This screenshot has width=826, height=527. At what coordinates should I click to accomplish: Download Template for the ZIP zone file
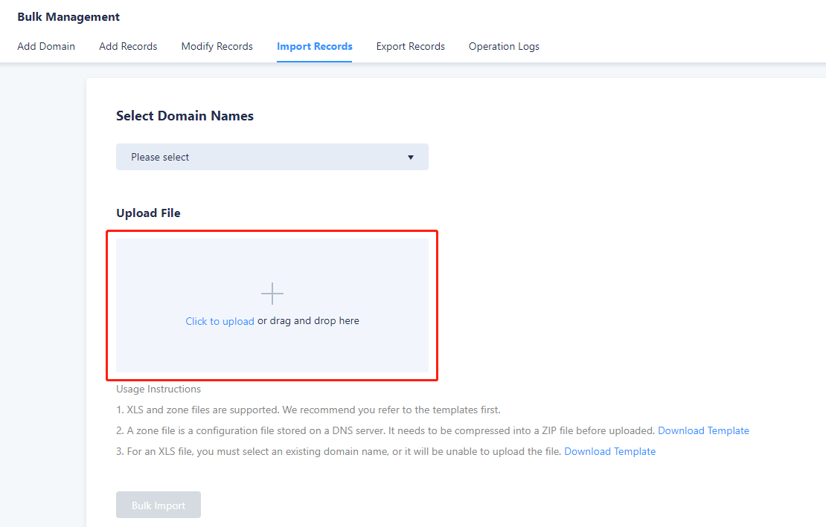[703, 431]
